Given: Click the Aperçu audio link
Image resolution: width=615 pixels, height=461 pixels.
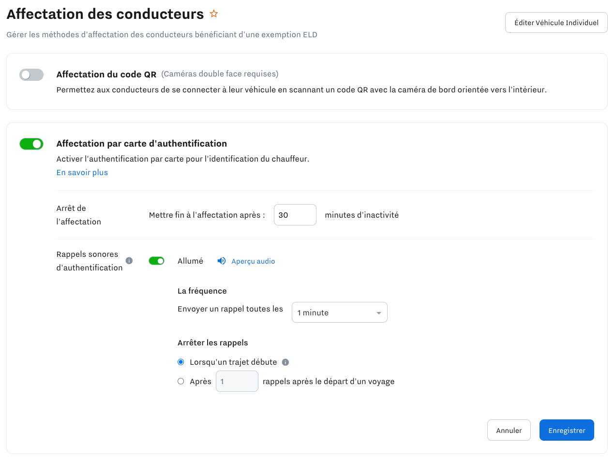Looking at the screenshot, I should (253, 261).
